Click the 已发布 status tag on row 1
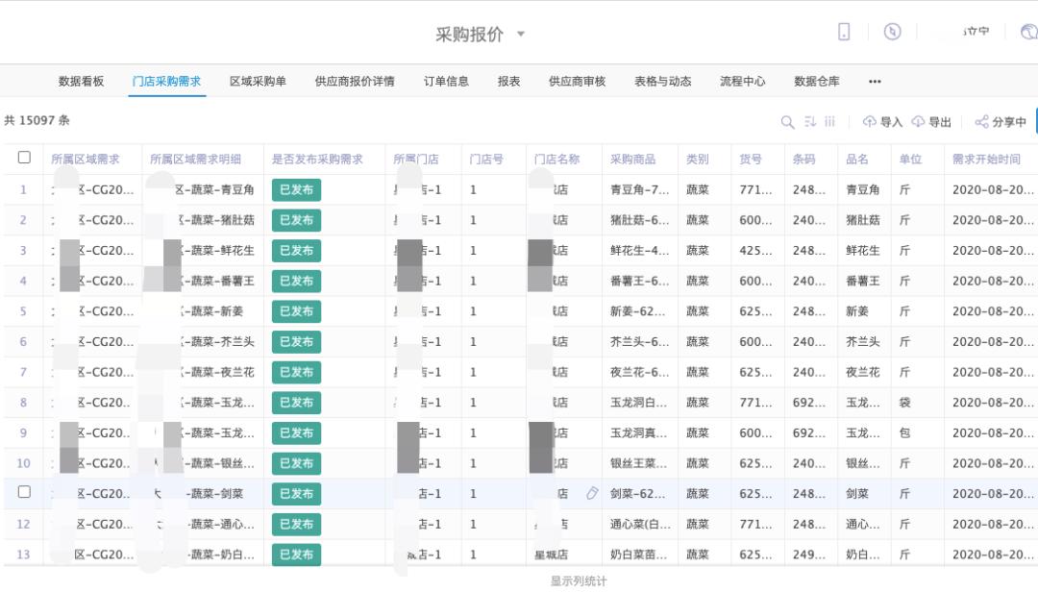1038x592 pixels. point(296,189)
